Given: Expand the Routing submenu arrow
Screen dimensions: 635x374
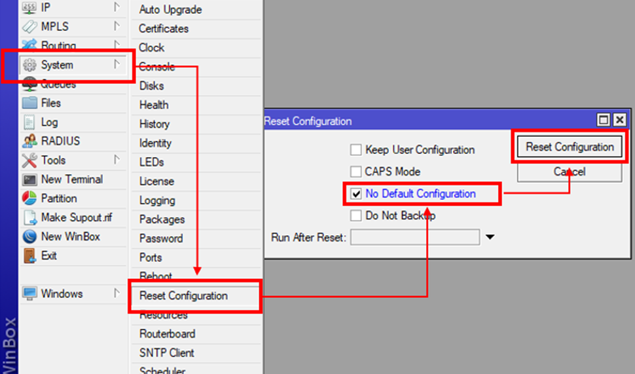Looking at the screenshot, I should click(117, 44).
